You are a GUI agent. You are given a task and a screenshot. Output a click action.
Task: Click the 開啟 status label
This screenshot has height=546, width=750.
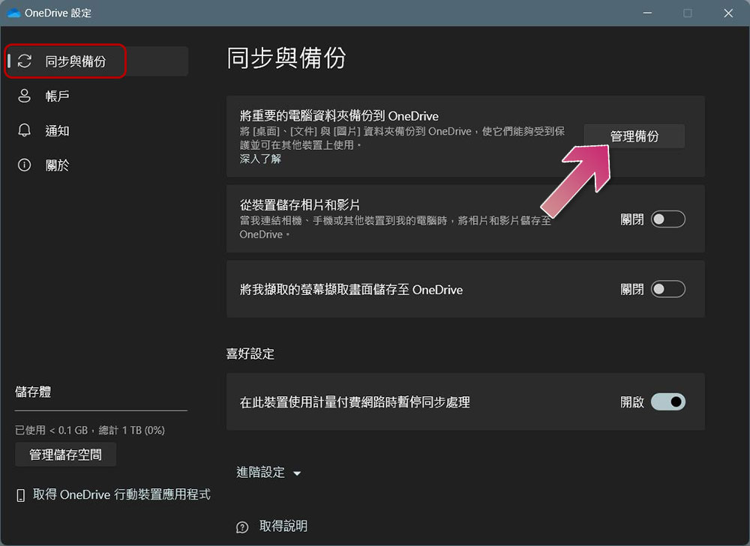(631, 402)
